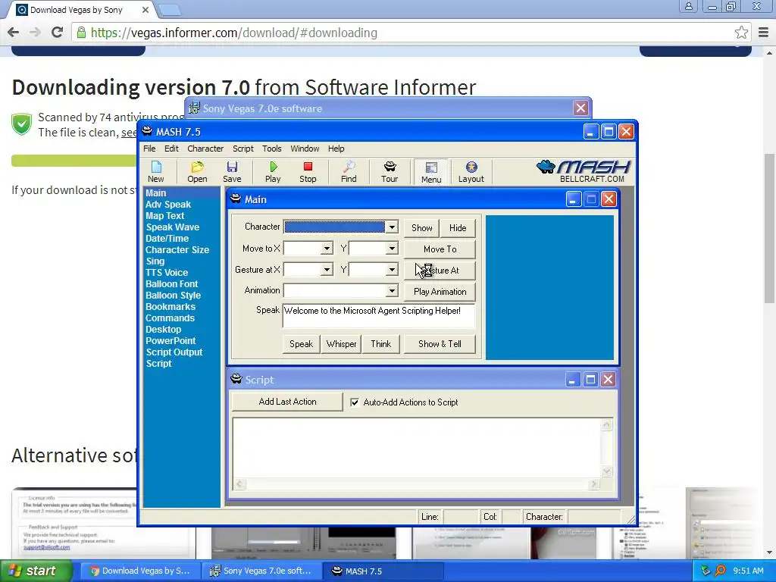Open the Gesture at X dropdown
The width and height of the screenshot is (776, 582).
327,270
